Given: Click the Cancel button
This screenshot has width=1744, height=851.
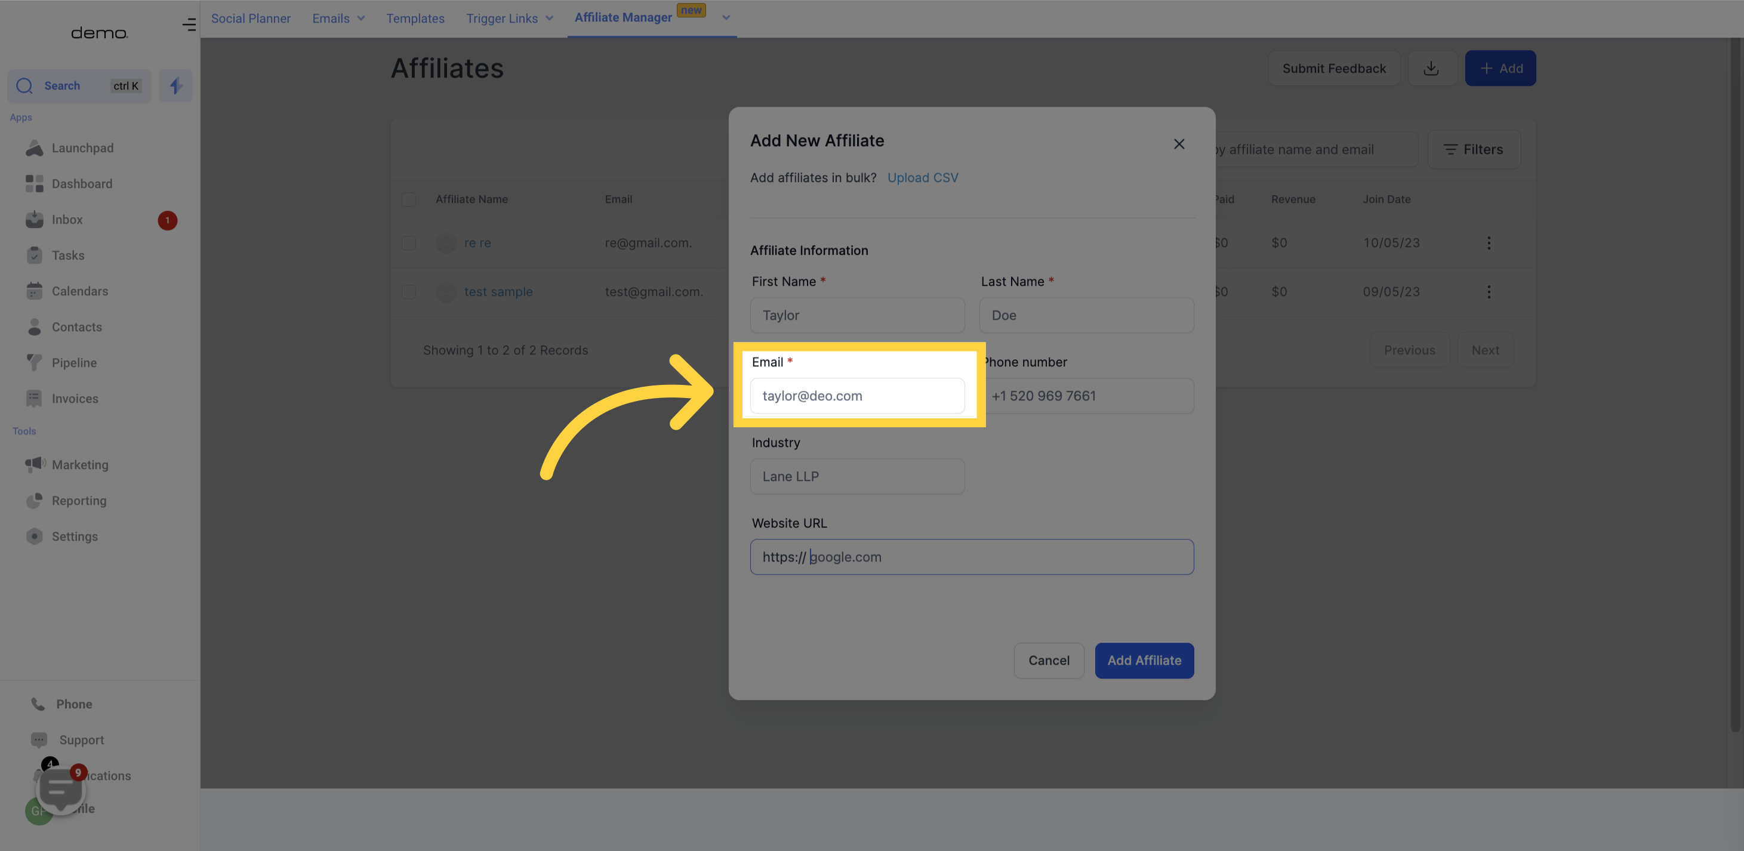Looking at the screenshot, I should [1048, 660].
